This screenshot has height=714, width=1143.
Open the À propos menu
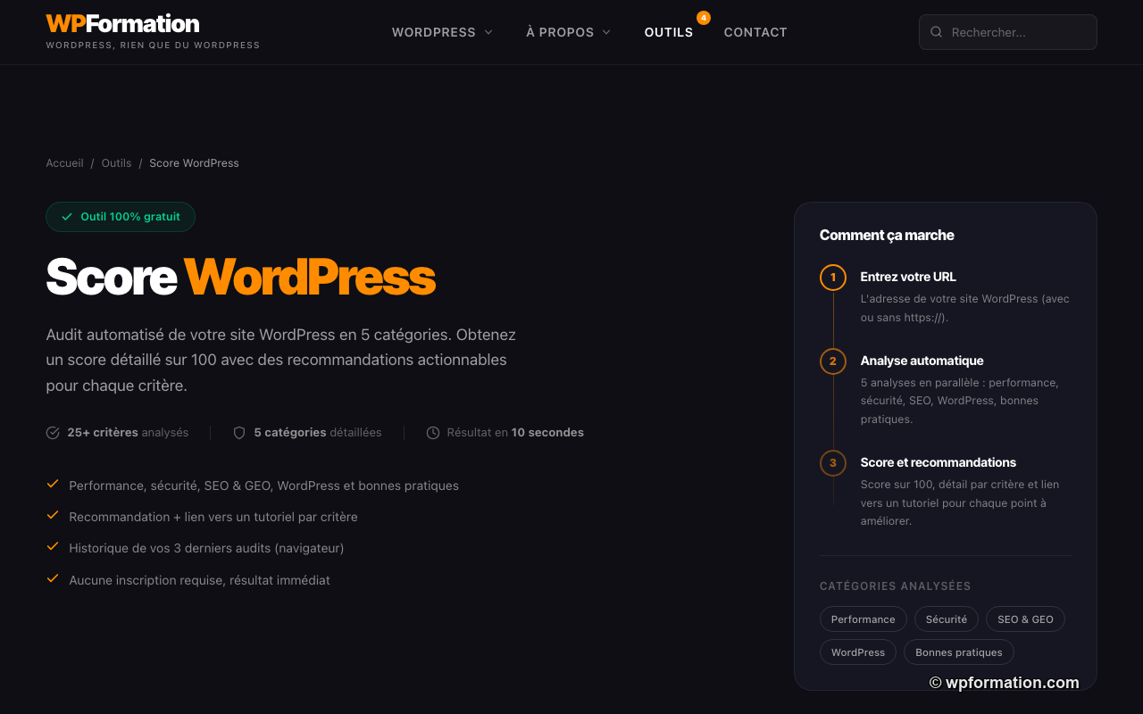[x=568, y=32]
